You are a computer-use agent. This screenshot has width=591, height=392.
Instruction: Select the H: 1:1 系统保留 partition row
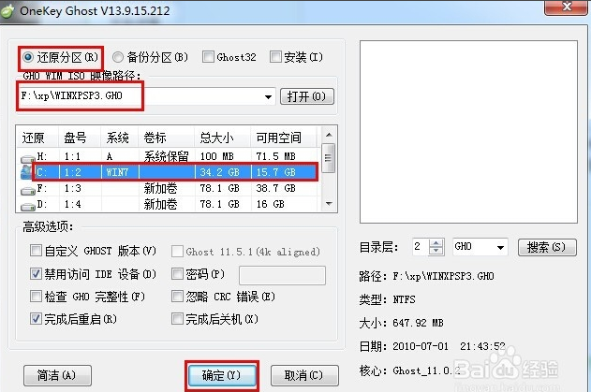168,156
